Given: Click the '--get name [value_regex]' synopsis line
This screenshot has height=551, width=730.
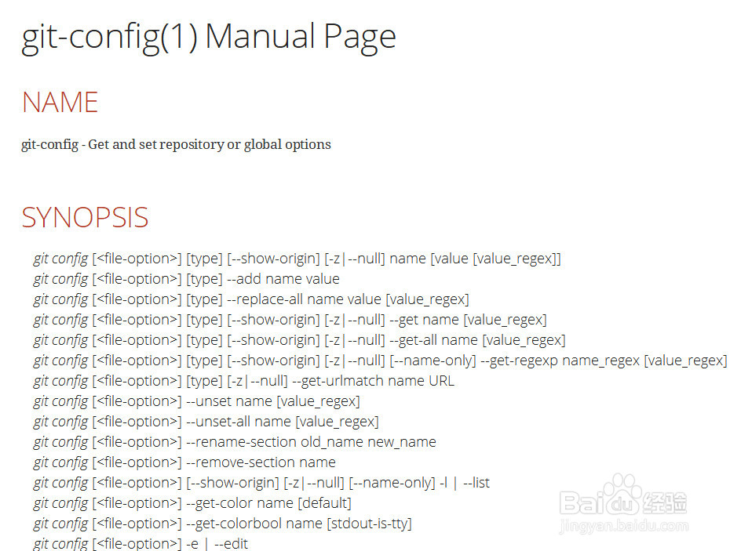Looking at the screenshot, I should (x=290, y=320).
